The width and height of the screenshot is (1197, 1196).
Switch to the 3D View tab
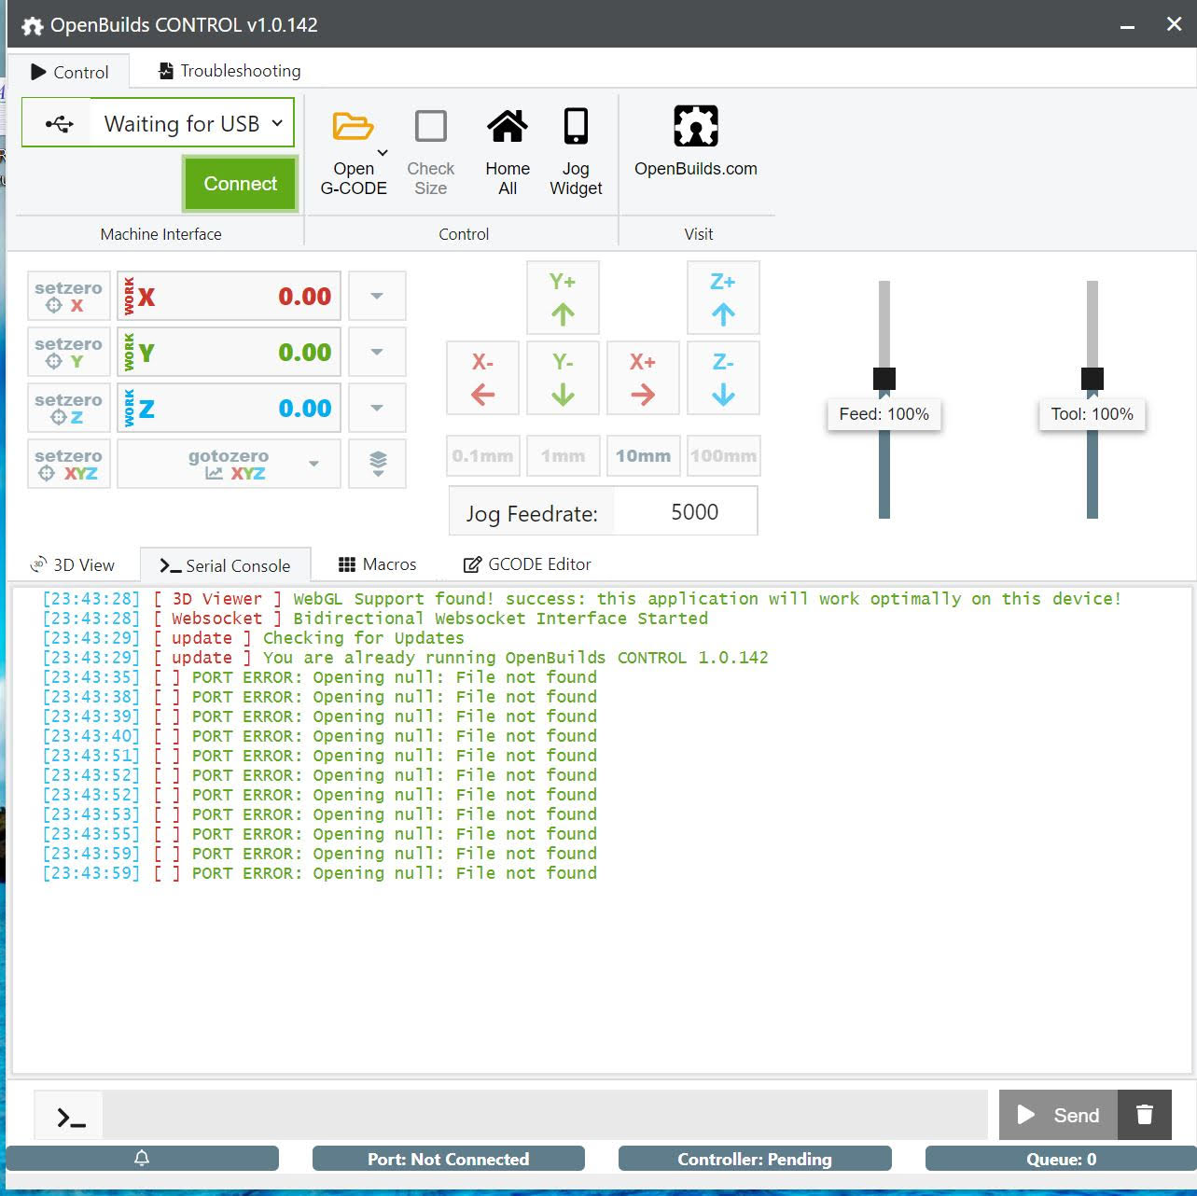[x=73, y=564]
